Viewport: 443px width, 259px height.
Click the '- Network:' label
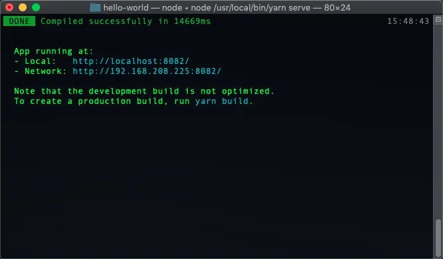tap(40, 71)
